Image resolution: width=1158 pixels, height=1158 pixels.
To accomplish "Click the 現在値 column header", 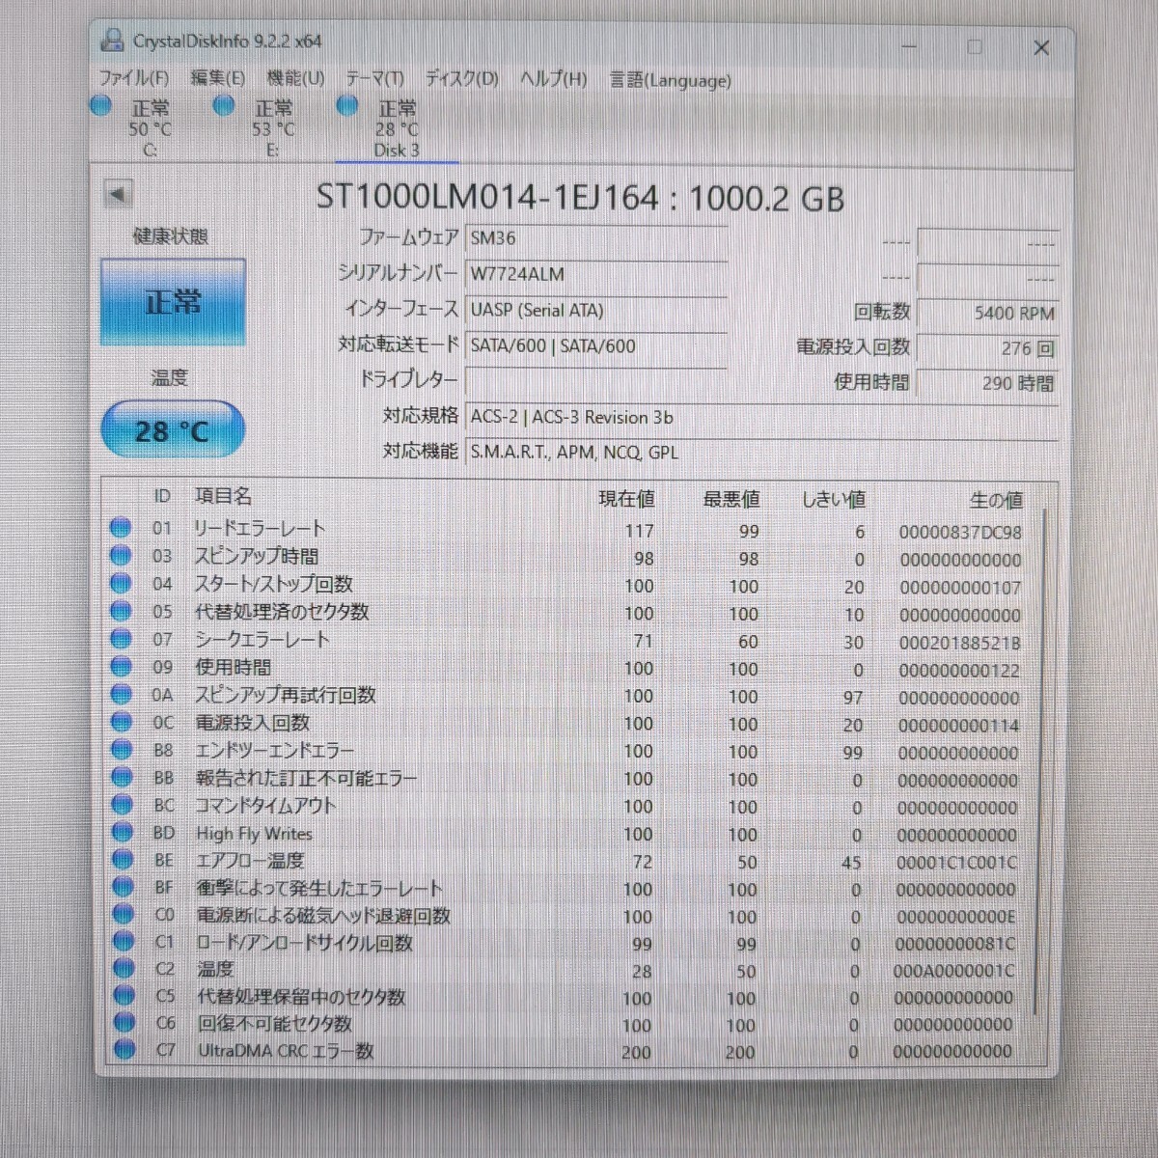I will point(626,498).
